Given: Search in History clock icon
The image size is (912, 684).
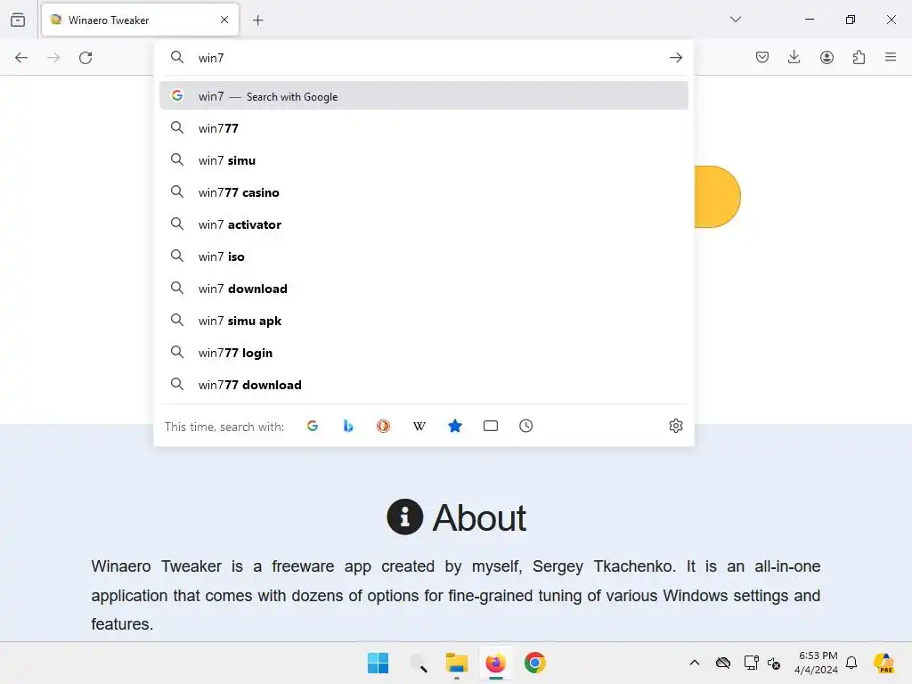Looking at the screenshot, I should pyautogui.click(x=525, y=426).
